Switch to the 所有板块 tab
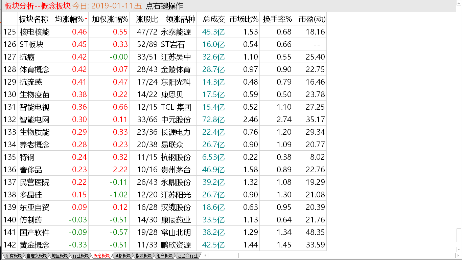This screenshot has width=462, height=260. [x=14, y=256]
